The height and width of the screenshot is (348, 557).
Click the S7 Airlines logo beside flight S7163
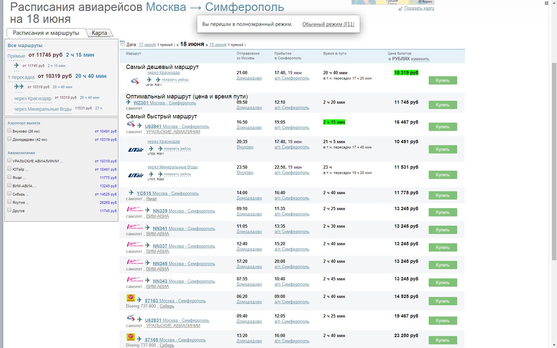coord(131,298)
